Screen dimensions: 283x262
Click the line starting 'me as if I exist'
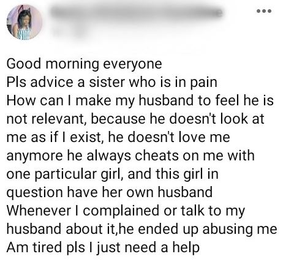pos(118,137)
